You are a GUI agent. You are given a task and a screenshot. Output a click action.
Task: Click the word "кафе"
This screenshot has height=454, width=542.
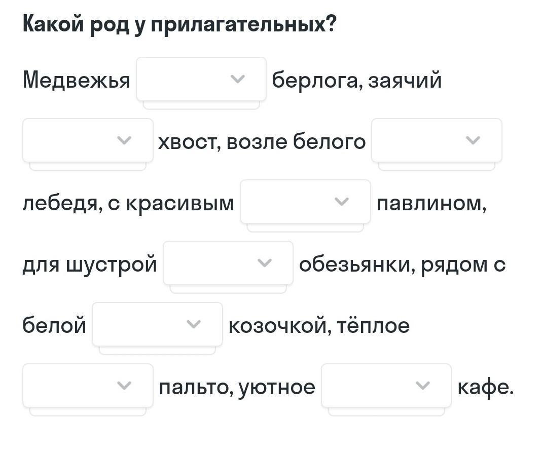485,388
